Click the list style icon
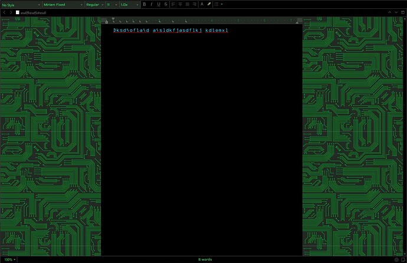This screenshot has height=263, width=407. [x=216, y=4]
